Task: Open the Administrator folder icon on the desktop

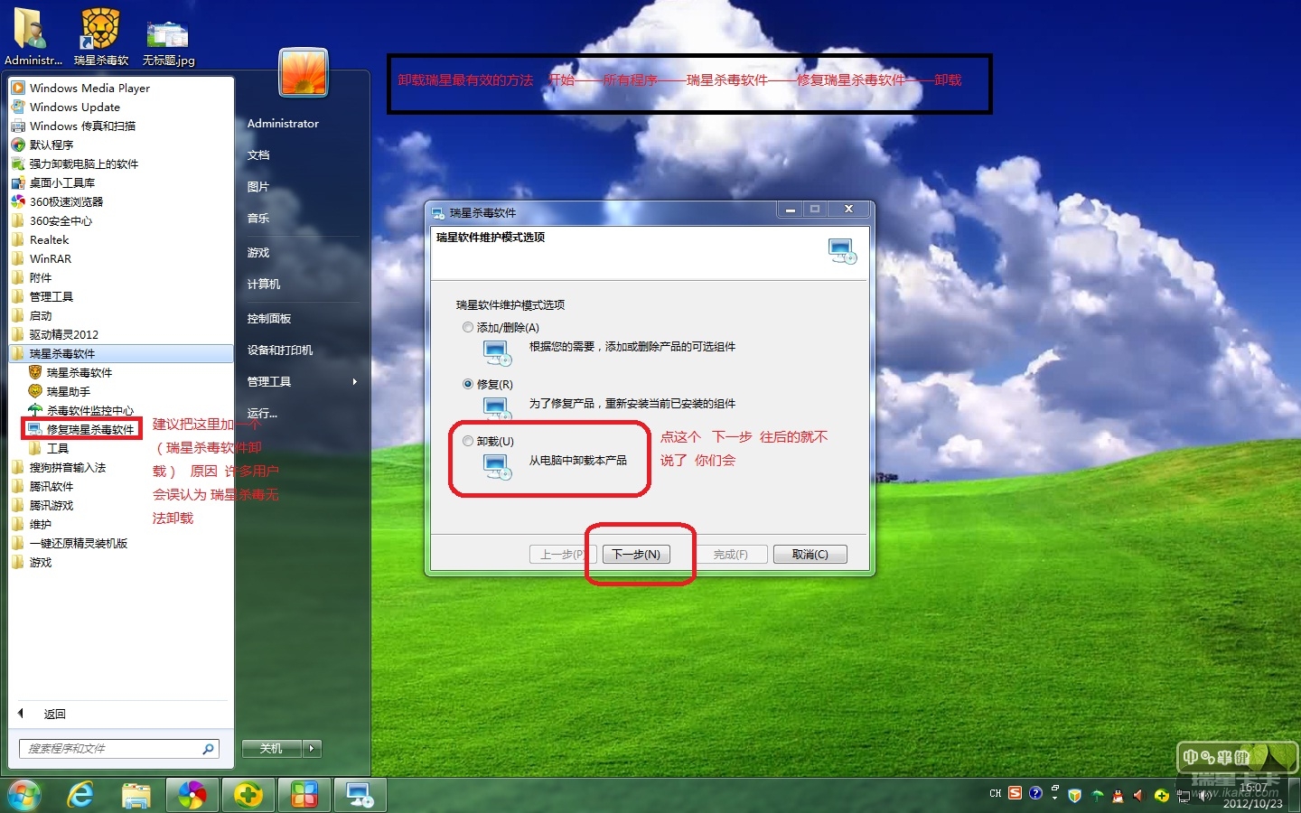Action: point(33,36)
